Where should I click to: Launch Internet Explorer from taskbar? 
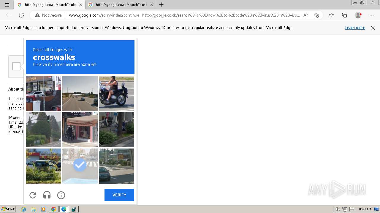pos(24,209)
